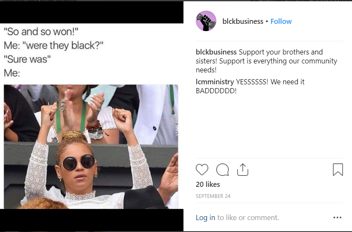Open the blckbusiness raised-fist profile avatar
This screenshot has width=352, height=232.
[206, 21]
